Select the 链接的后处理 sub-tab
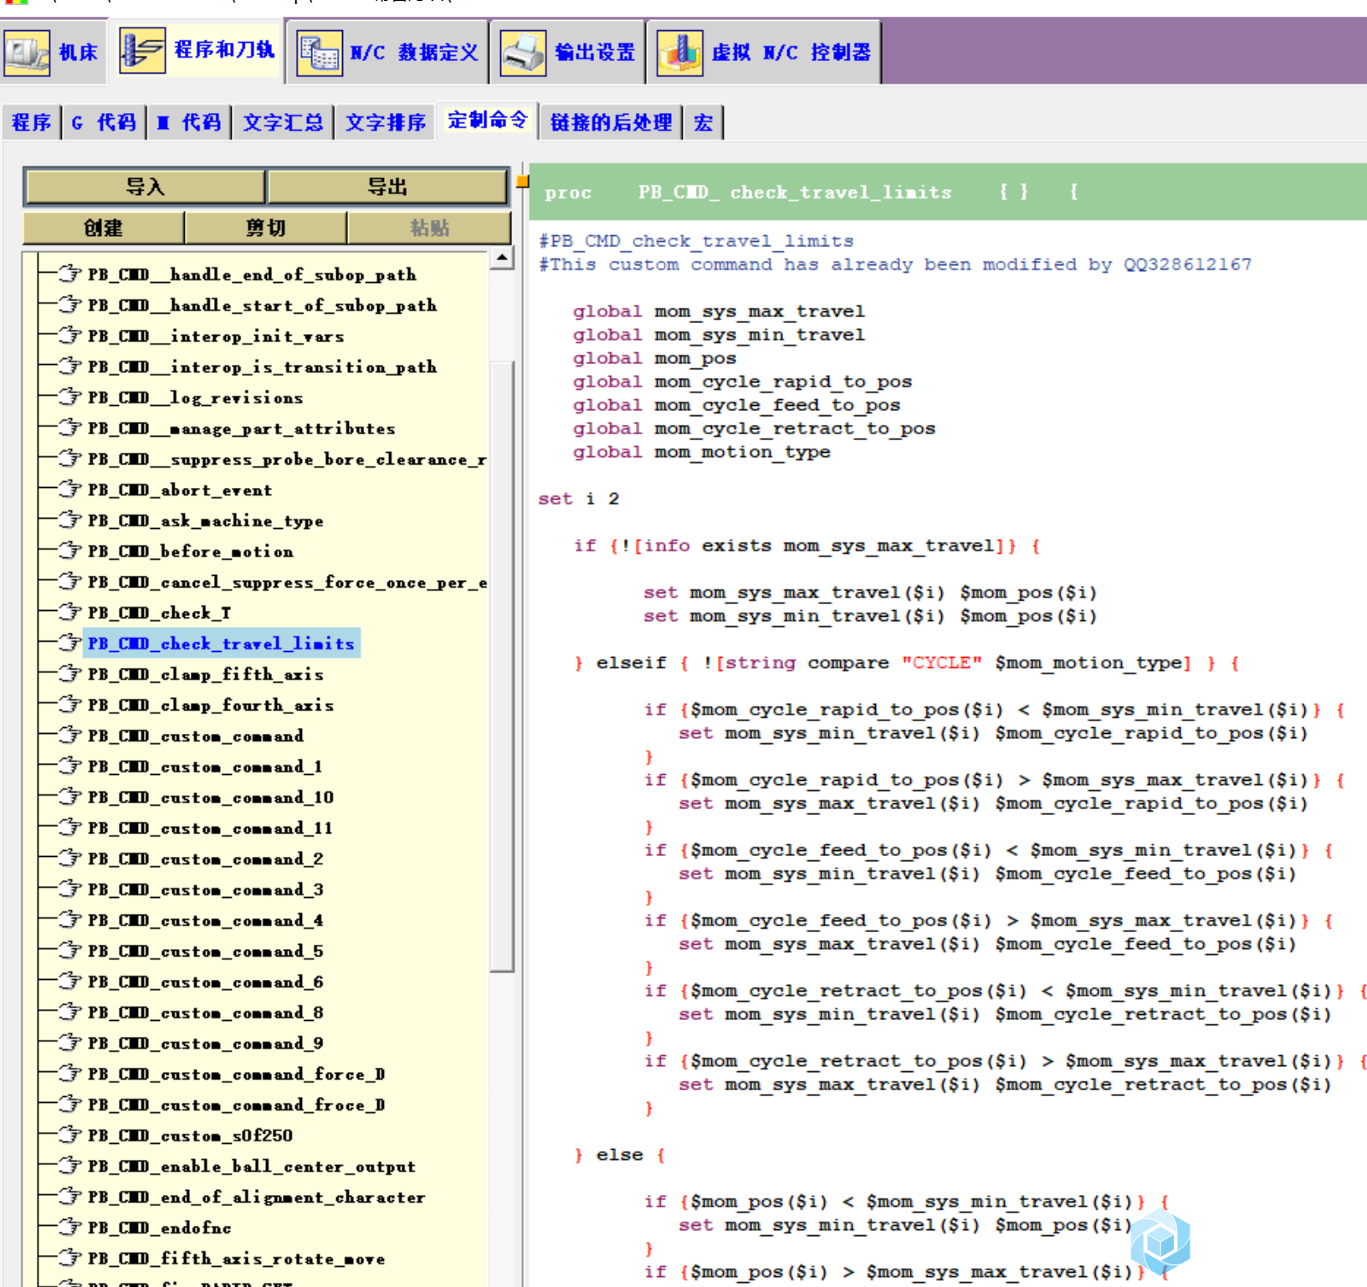1367x1287 pixels. (x=611, y=123)
